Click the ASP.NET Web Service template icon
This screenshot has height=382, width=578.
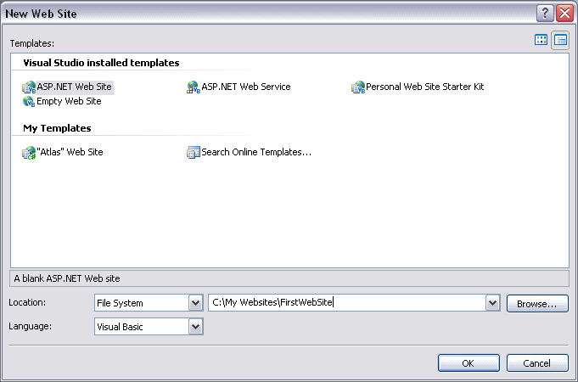(x=194, y=87)
